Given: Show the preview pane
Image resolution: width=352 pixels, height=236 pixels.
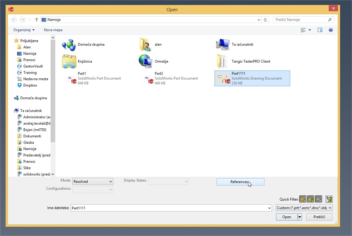Looking at the screenshot, I should [x=320, y=30].
